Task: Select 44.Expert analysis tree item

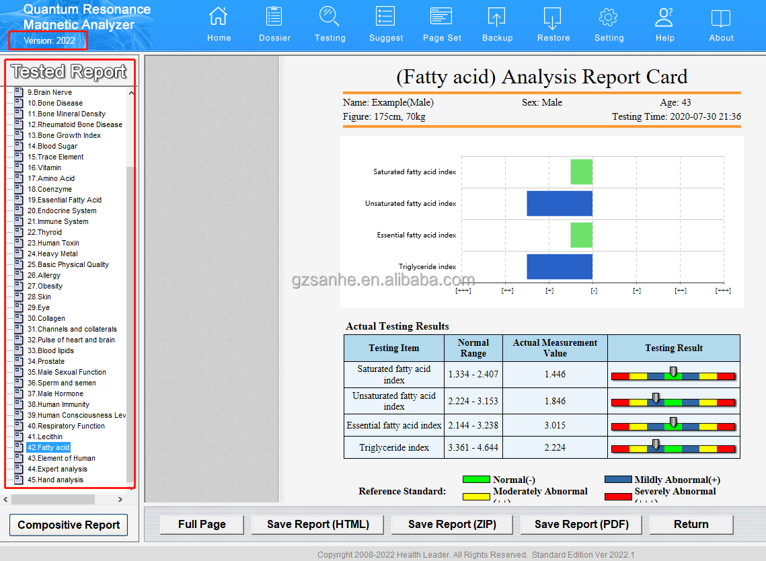Action: pyautogui.click(x=57, y=469)
